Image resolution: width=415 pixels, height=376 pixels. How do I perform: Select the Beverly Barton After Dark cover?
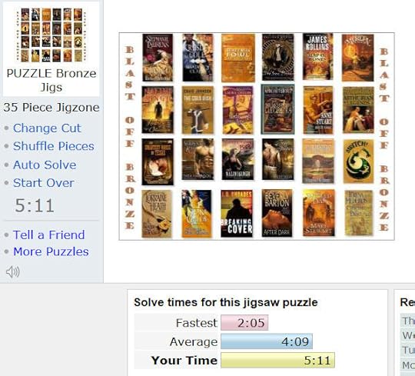(277, 213)
